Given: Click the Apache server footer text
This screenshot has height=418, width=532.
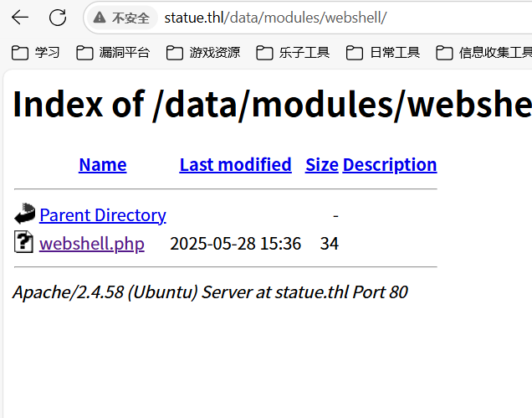Looking at the screenshot, I should (210, 292).
